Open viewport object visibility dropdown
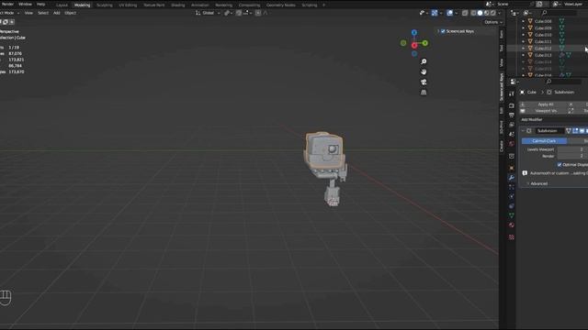The width and height of the screenshot is (588, 330). [424, 13]
